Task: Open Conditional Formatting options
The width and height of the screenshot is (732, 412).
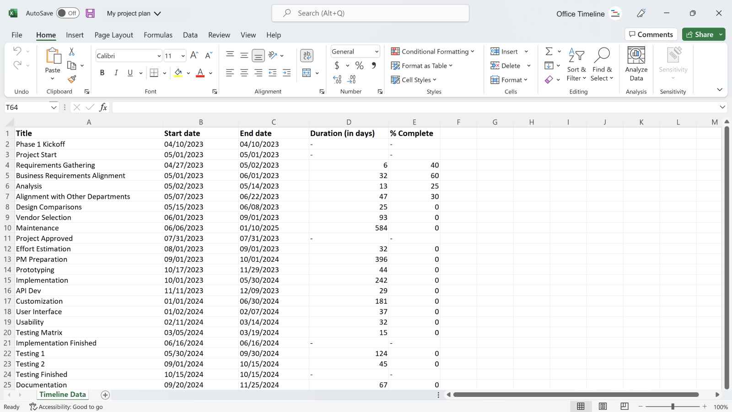Action: (x=433, y=51)
